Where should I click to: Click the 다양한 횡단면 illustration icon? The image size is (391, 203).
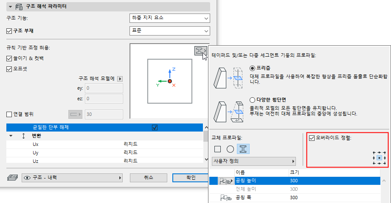[x=228, y=111]
